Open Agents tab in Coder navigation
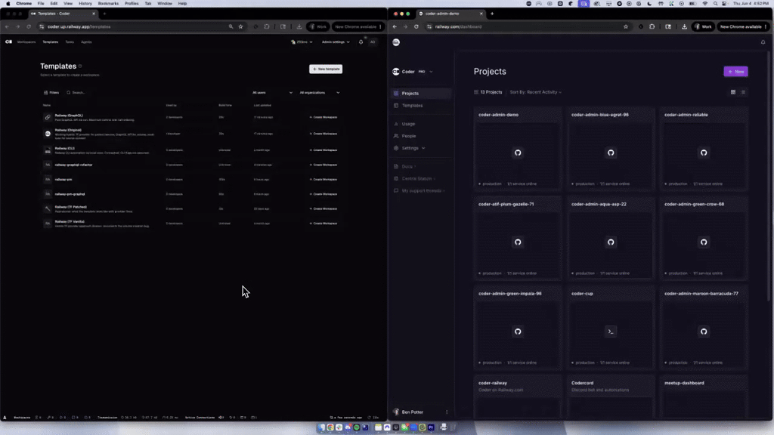 pyautogui.click(x=86, y=42)
